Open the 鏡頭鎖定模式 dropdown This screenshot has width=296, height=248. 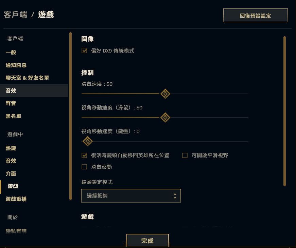tap(131, 195)
